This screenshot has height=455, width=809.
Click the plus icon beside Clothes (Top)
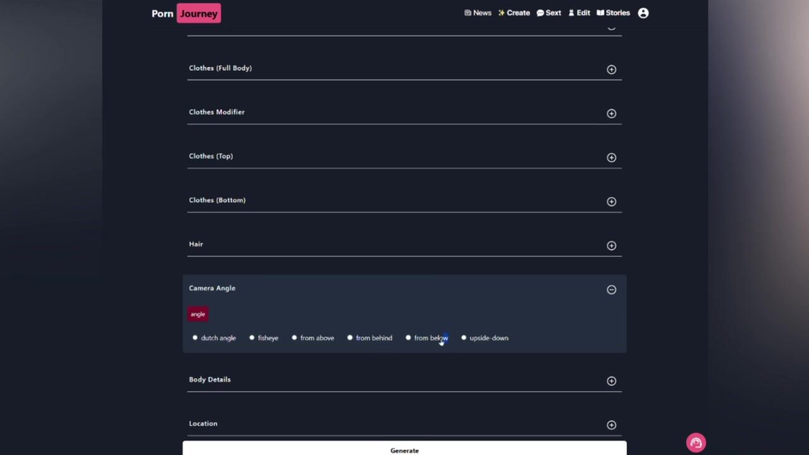point(611,157)
